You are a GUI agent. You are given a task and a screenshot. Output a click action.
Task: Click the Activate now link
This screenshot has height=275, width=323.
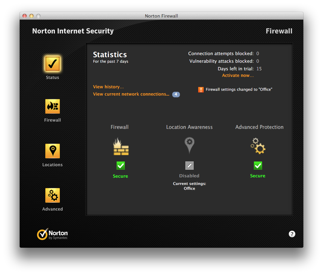pos(238,76)
